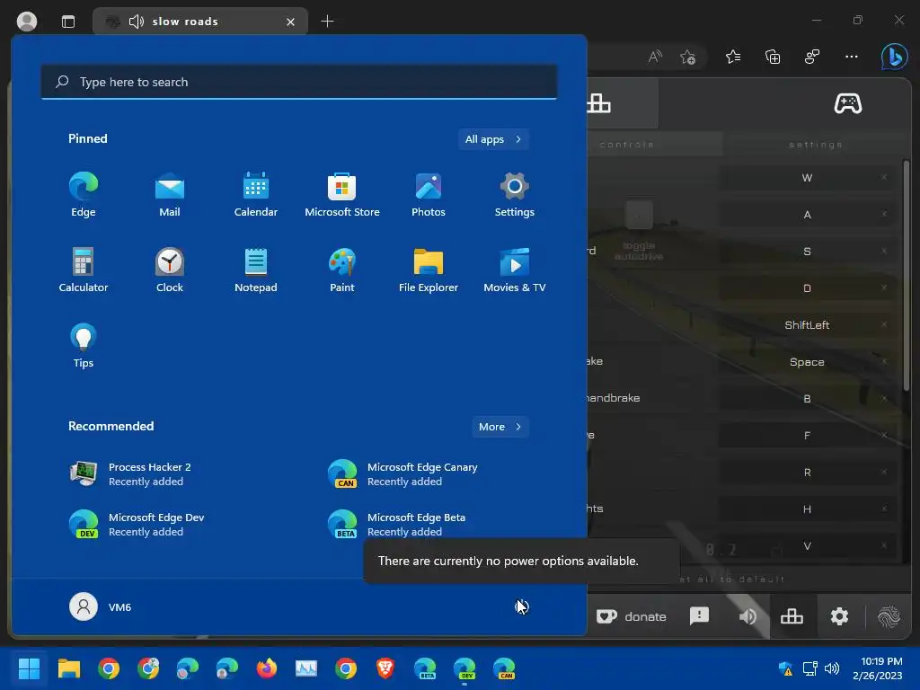Image resolution: width=920 pixels, height=690 pixels.
Task: Open keyboard controls icon in game bar
Action: tap(792, 616)
